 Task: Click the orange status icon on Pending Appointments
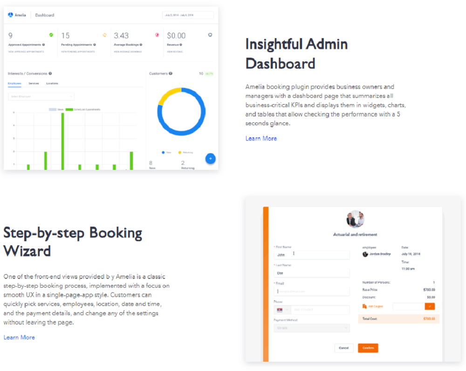[104, 34]
